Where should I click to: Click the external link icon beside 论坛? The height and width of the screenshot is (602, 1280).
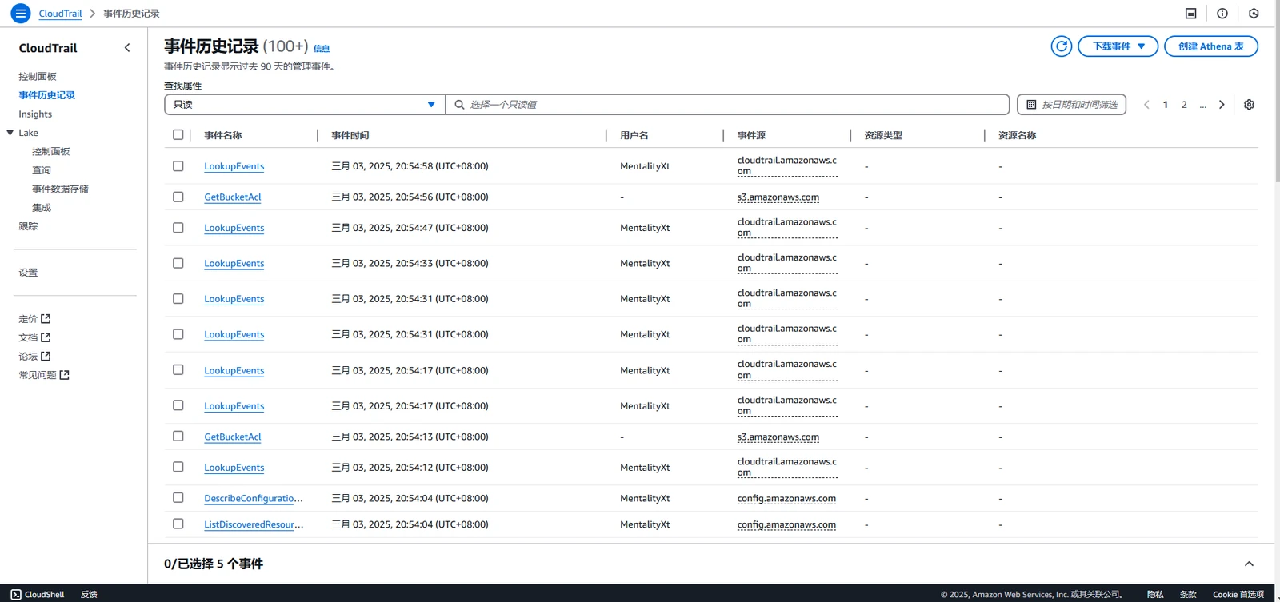coord(46,356)
